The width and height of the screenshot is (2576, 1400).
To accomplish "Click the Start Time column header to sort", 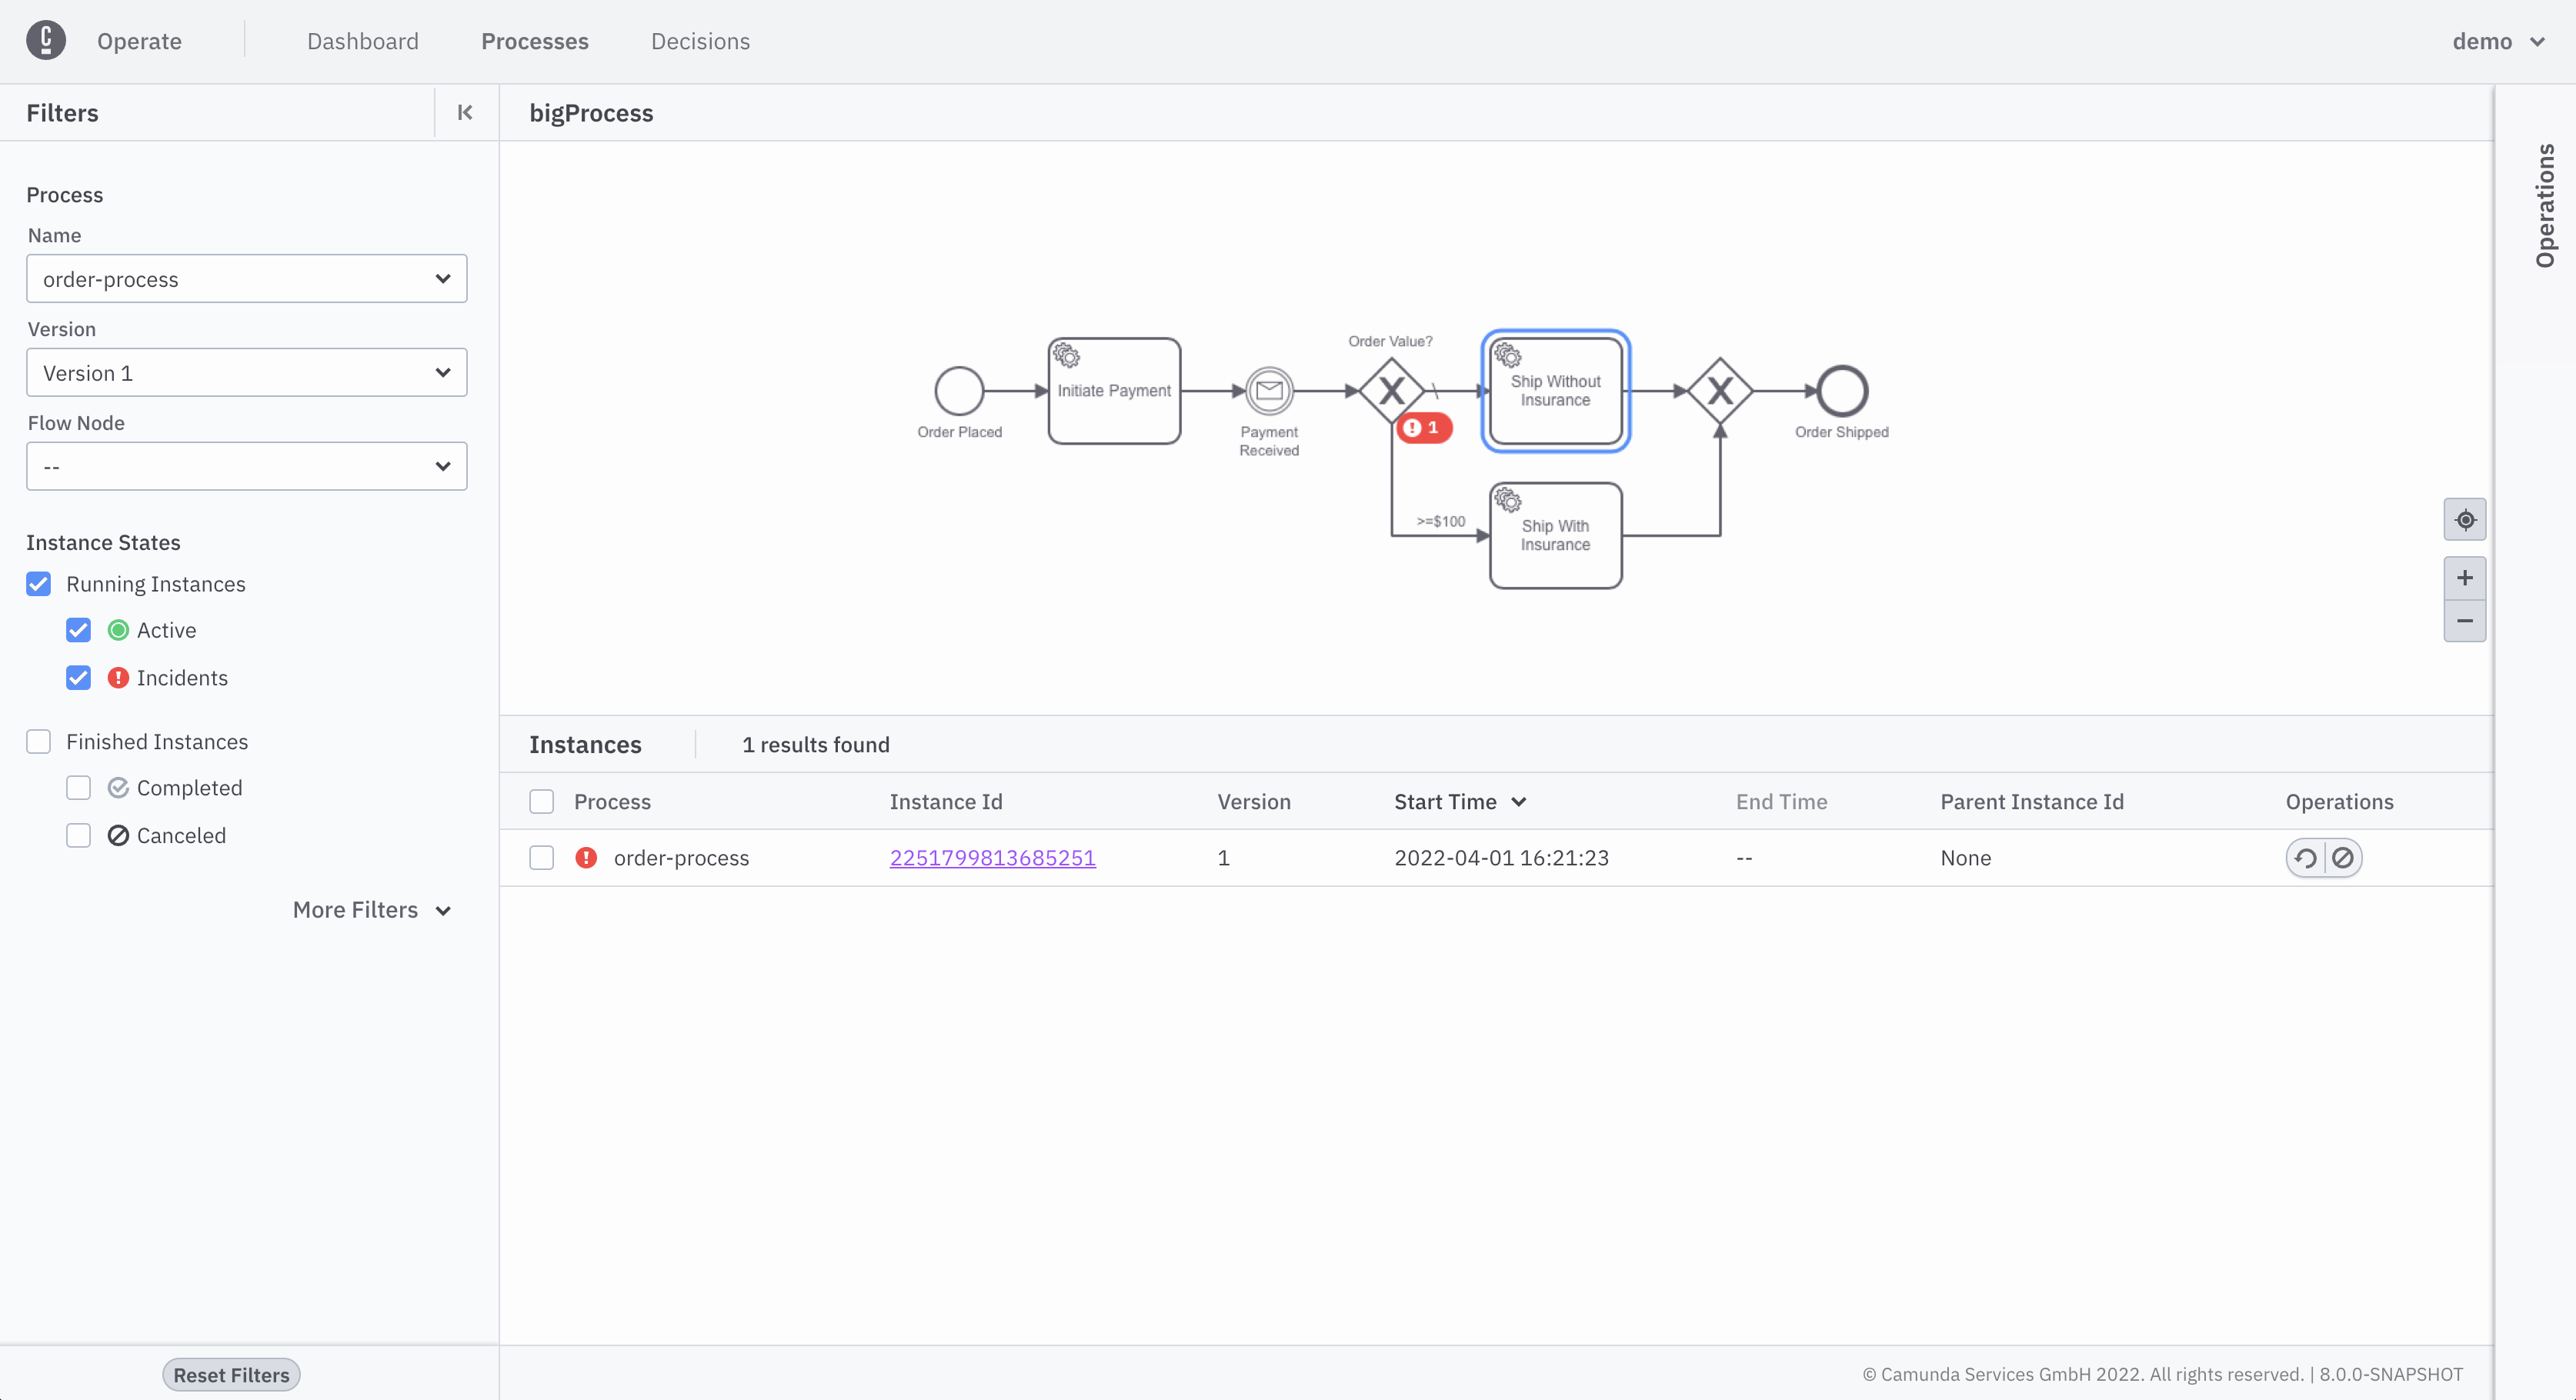I will click(x=1460, y=800).
